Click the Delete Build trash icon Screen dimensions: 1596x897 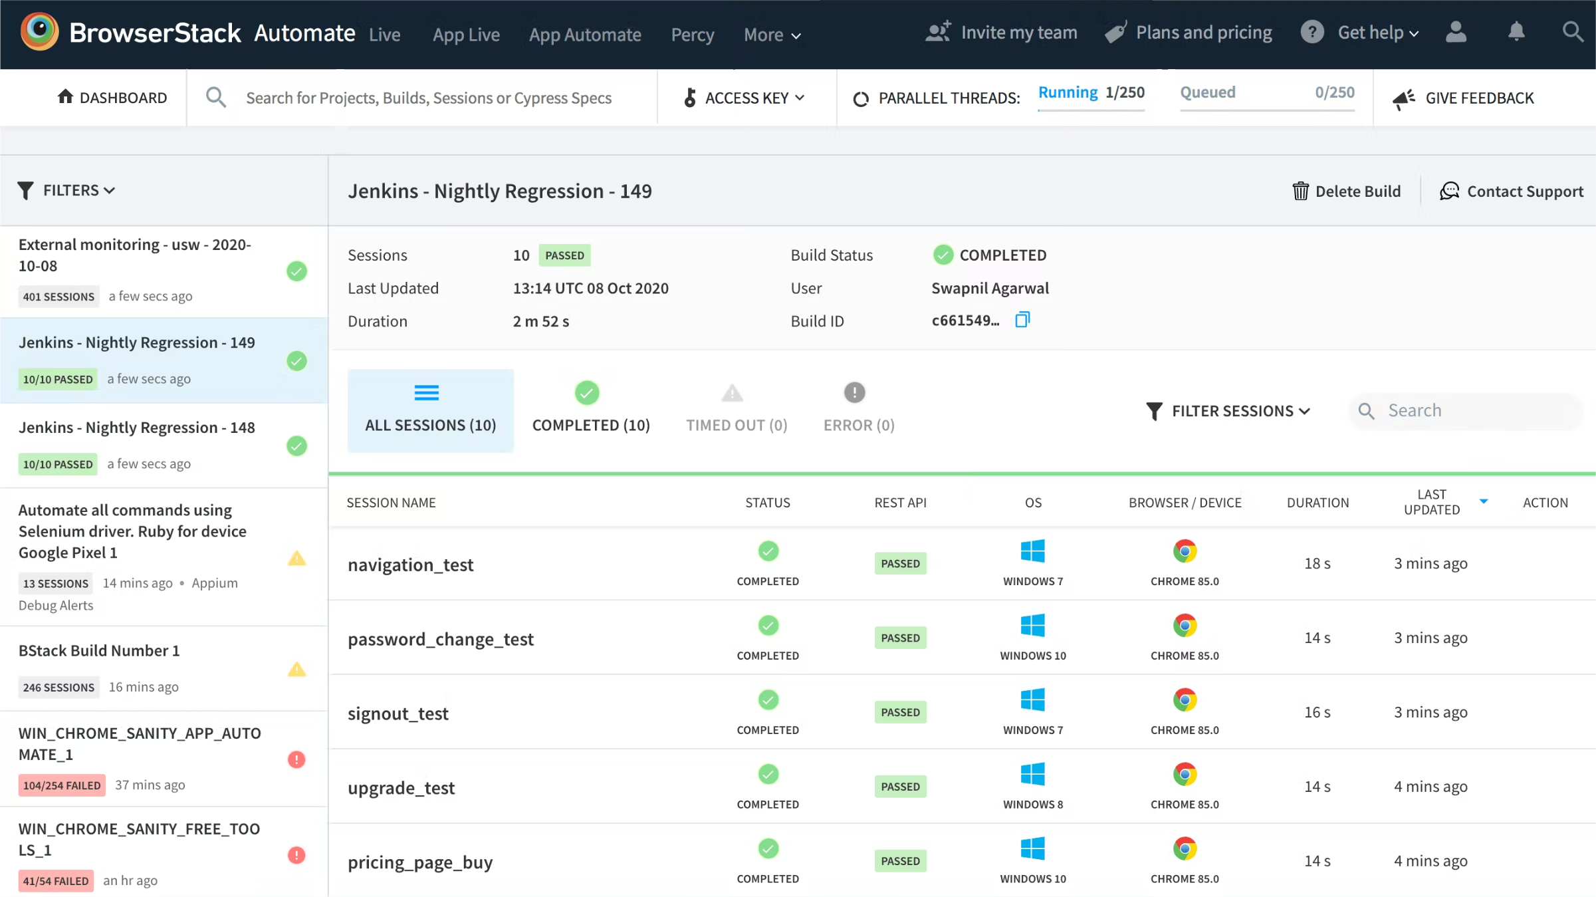(x=1300, y=192)
